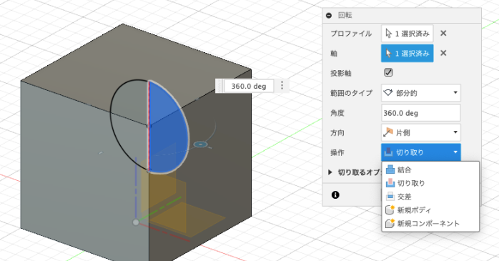Choose 新規ボディ from the operation list
The image size is (499, 261).
point(430,210)
